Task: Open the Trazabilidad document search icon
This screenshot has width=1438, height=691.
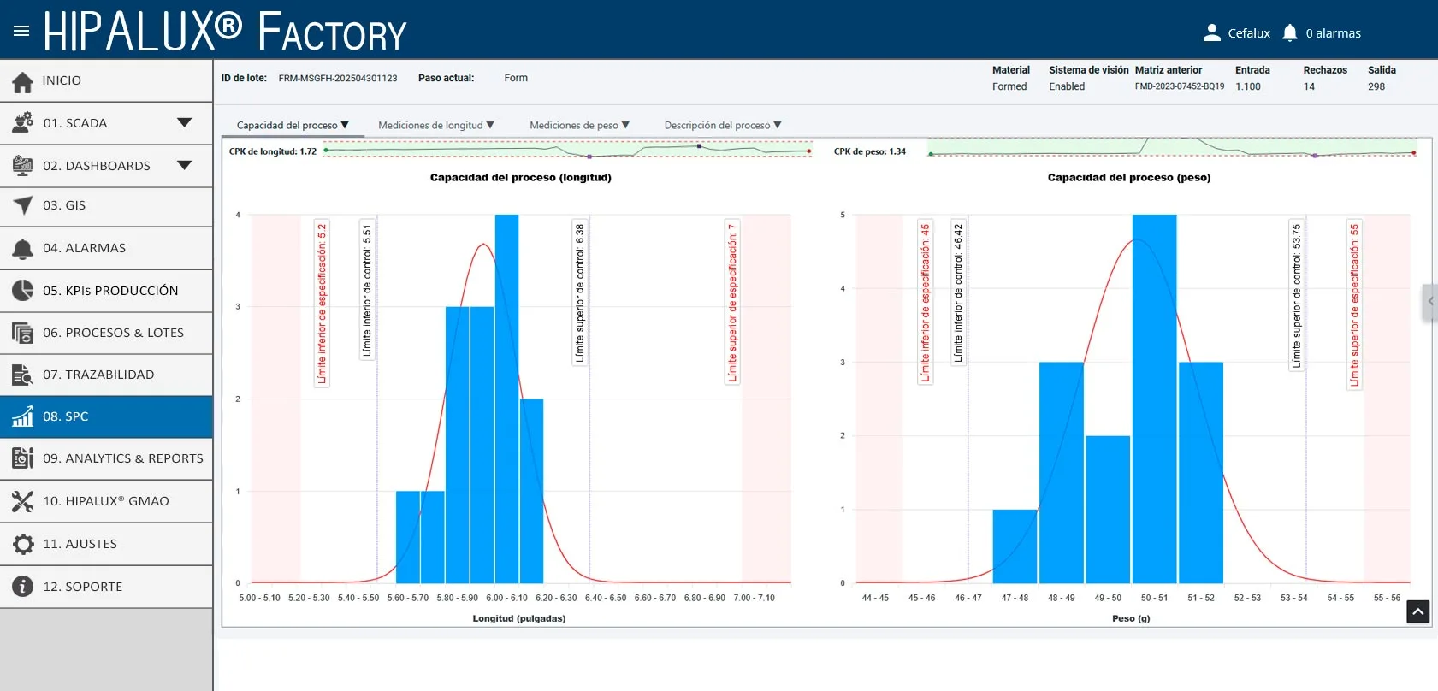Action: pyautogui.click(x=23, y=375)
